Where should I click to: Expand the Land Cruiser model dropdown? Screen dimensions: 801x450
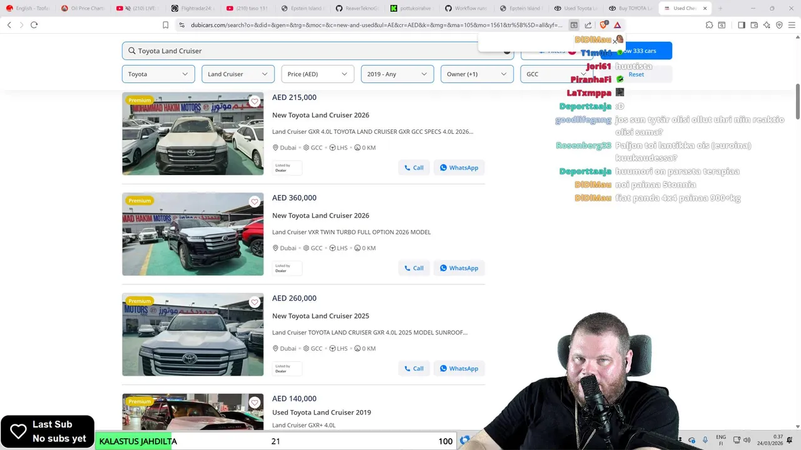[x=238, y=74]
